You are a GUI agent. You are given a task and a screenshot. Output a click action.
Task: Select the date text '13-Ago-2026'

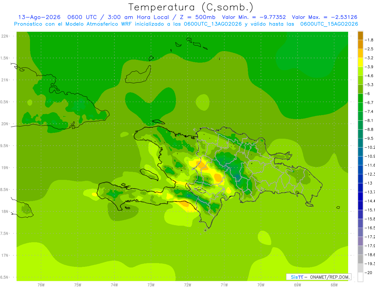39,17
